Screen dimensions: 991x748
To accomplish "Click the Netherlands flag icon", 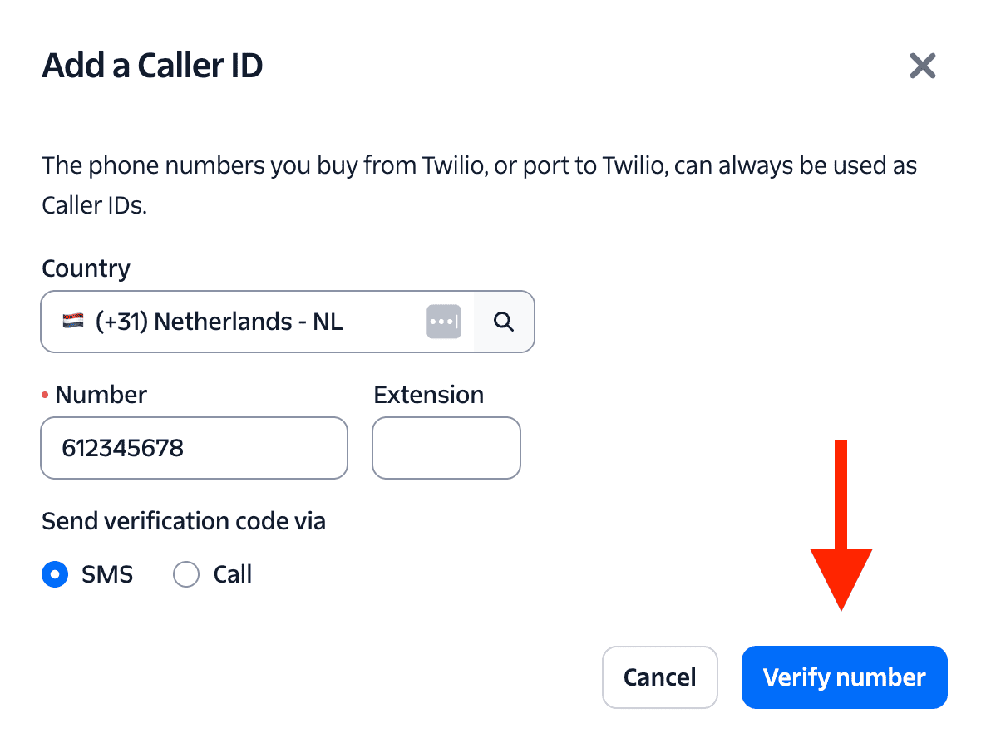I will click(73, 322).
